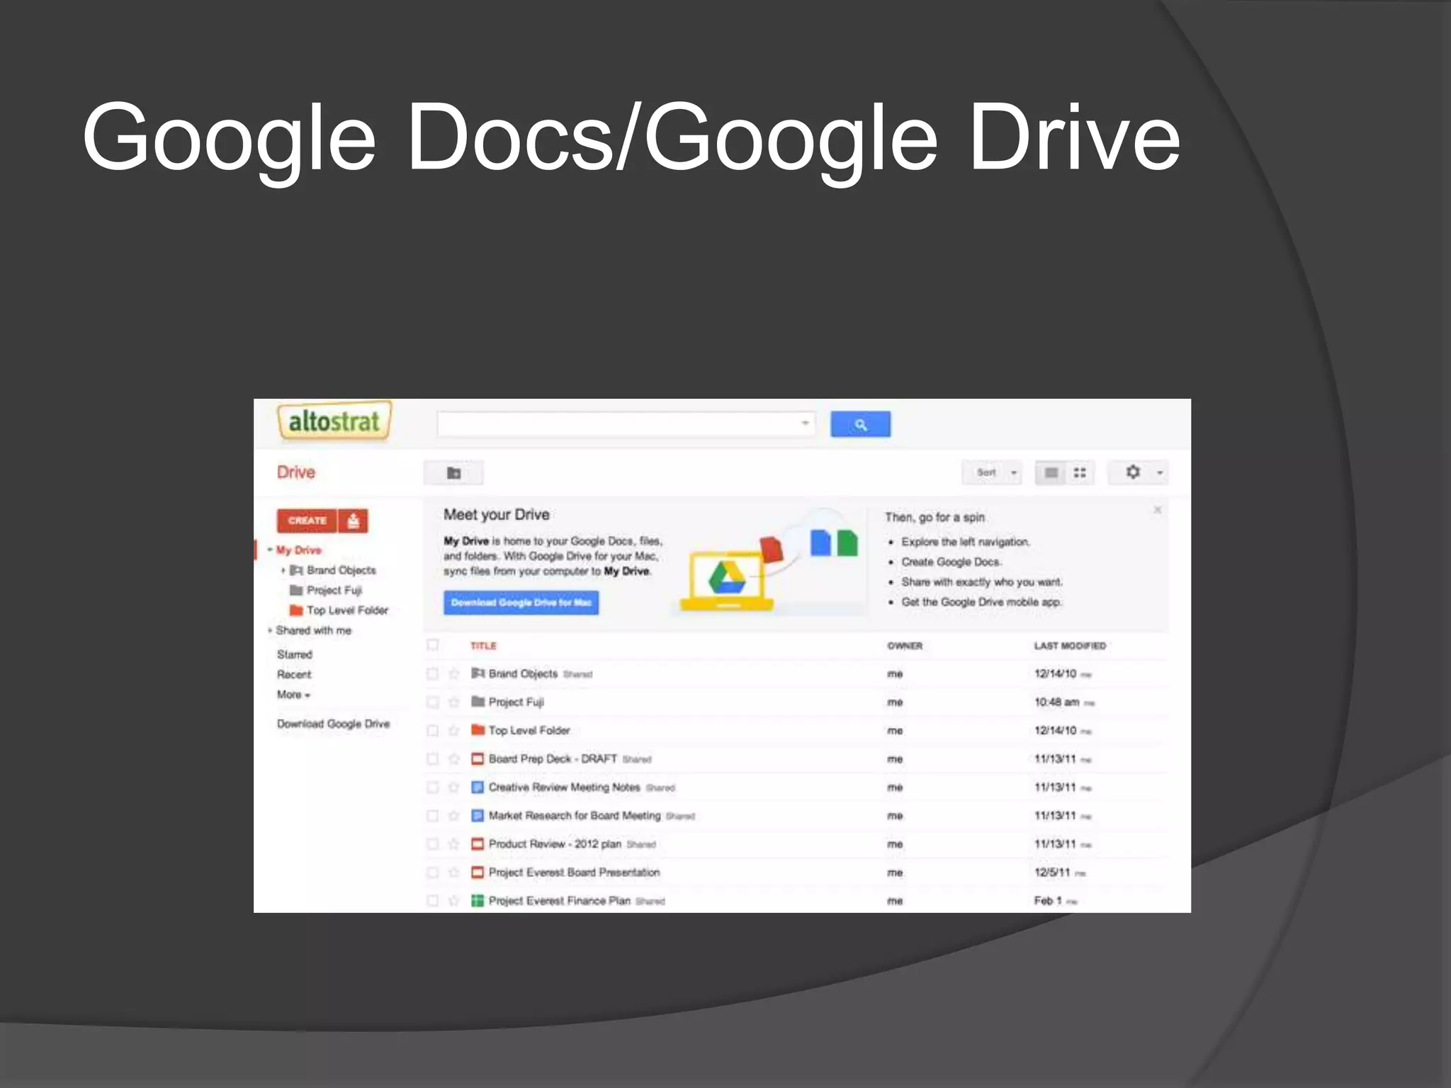
Task: Expand the More menu in sidebar
Action: tap(293, 695)
